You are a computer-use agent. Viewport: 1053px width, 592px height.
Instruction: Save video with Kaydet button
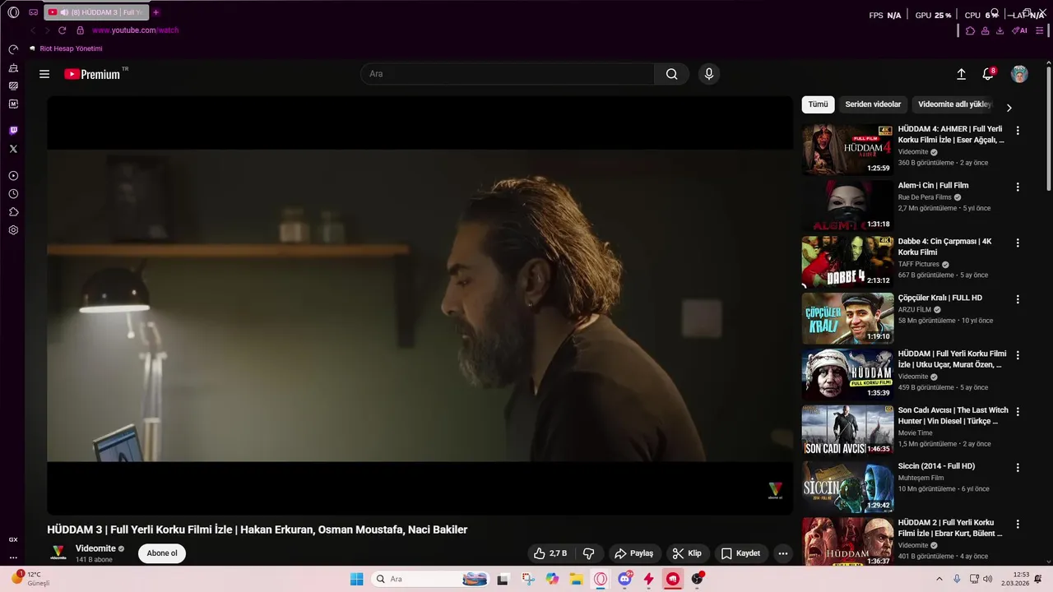[x=740, y=553]
